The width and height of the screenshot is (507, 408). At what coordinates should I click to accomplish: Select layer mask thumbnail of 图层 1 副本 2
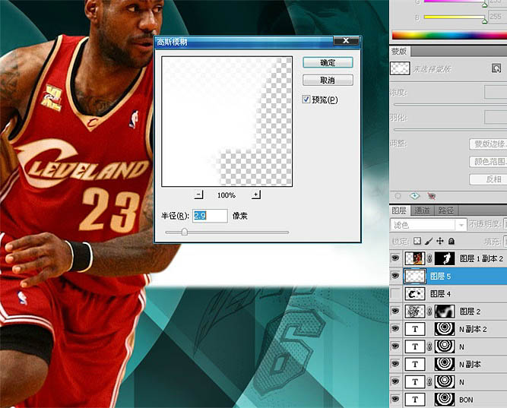pyautogui.click(x=445, y=258)
